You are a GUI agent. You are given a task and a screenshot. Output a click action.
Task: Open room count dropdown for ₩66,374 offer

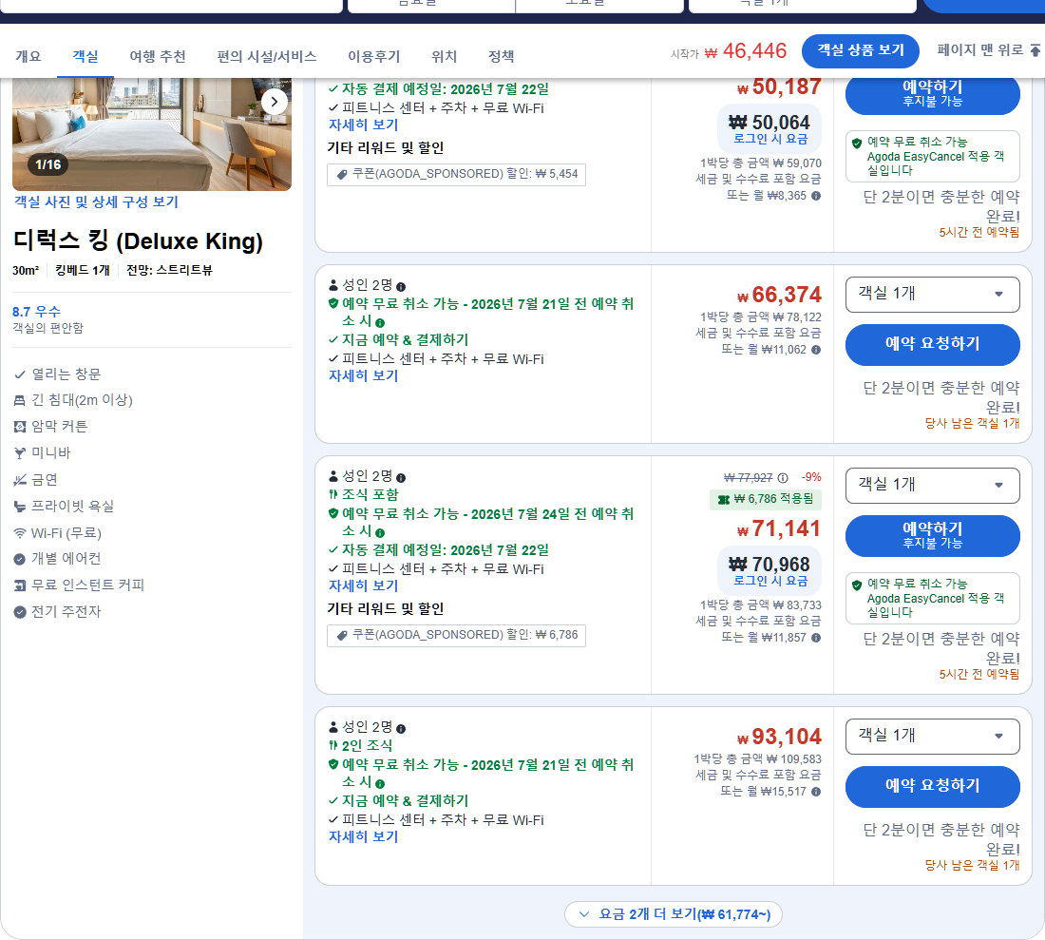point(932,294)
